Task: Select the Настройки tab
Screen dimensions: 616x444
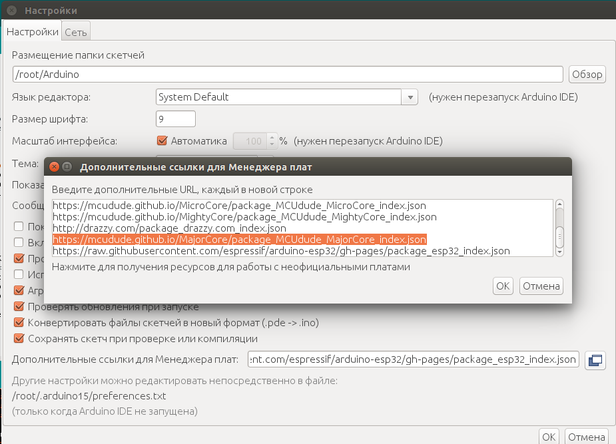Action: tap(33, 31)
